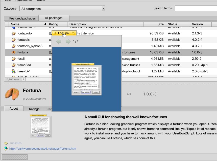Click the enlarged Fortuna screenshot image

86,79
